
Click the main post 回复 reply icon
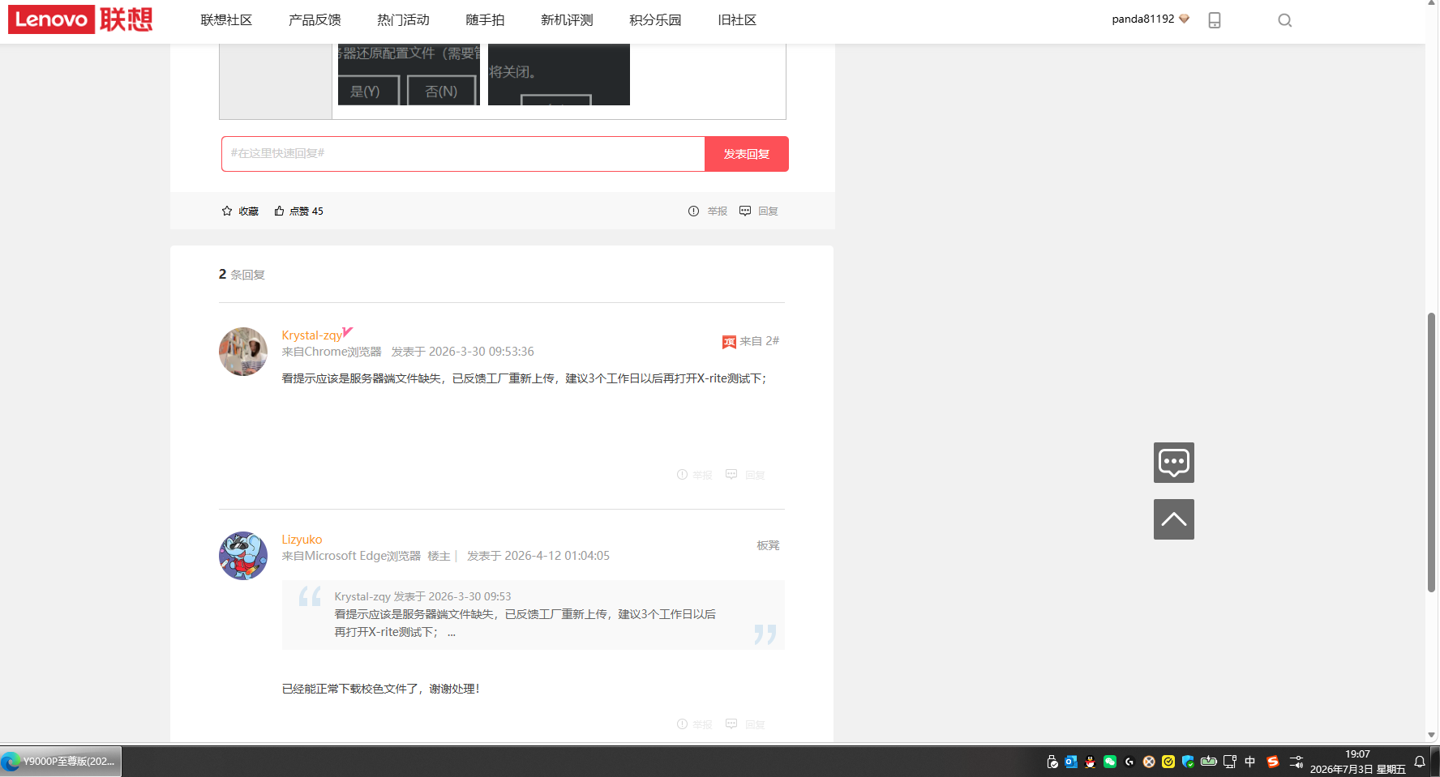pyautogui.click(x=745, y=211)
